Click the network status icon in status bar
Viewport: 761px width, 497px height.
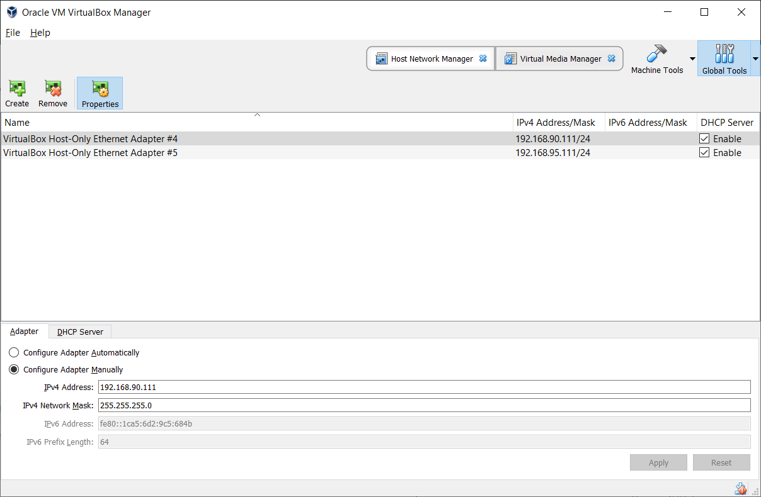(741, 489)
